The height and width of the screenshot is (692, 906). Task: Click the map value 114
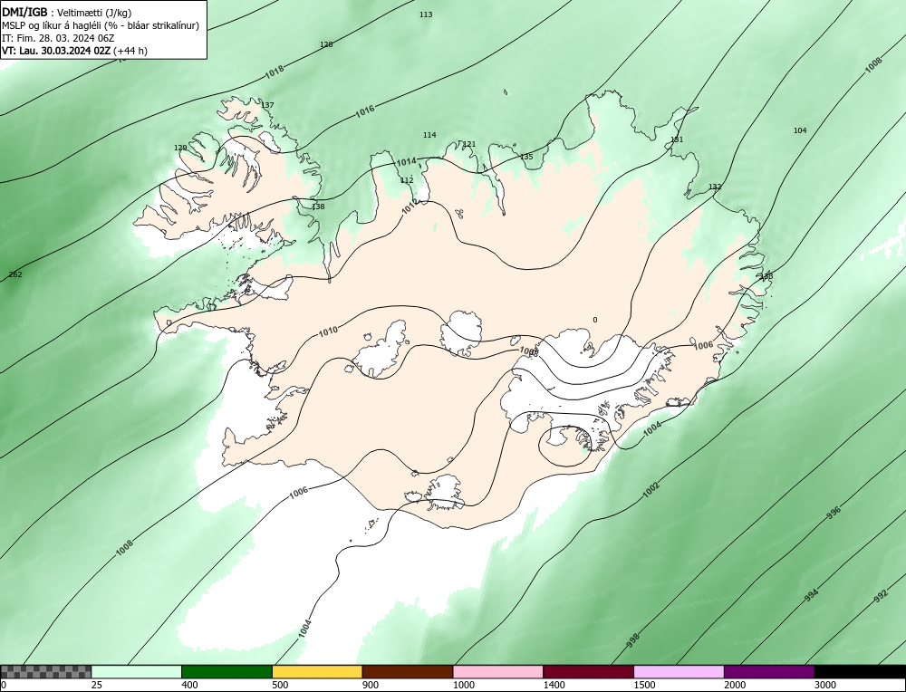point(429,135)
